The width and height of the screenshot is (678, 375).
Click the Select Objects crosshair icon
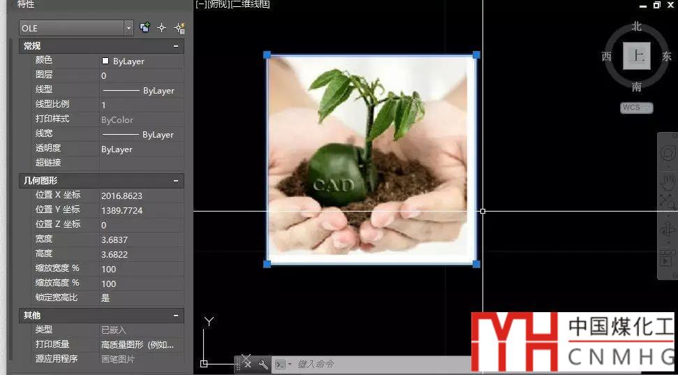tap(162, 28)
